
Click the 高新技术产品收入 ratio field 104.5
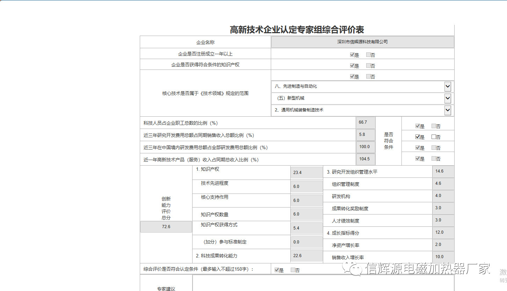click(x=365, y=159)
